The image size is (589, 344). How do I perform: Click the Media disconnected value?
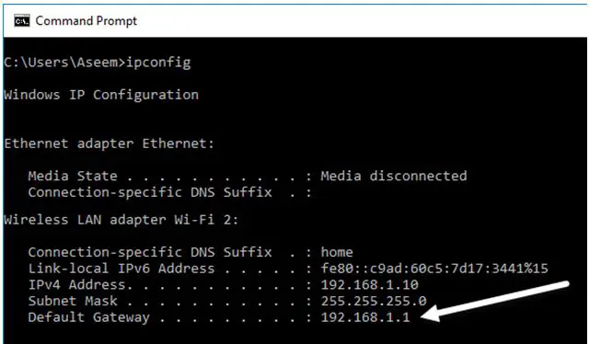(x=394, y=176)
